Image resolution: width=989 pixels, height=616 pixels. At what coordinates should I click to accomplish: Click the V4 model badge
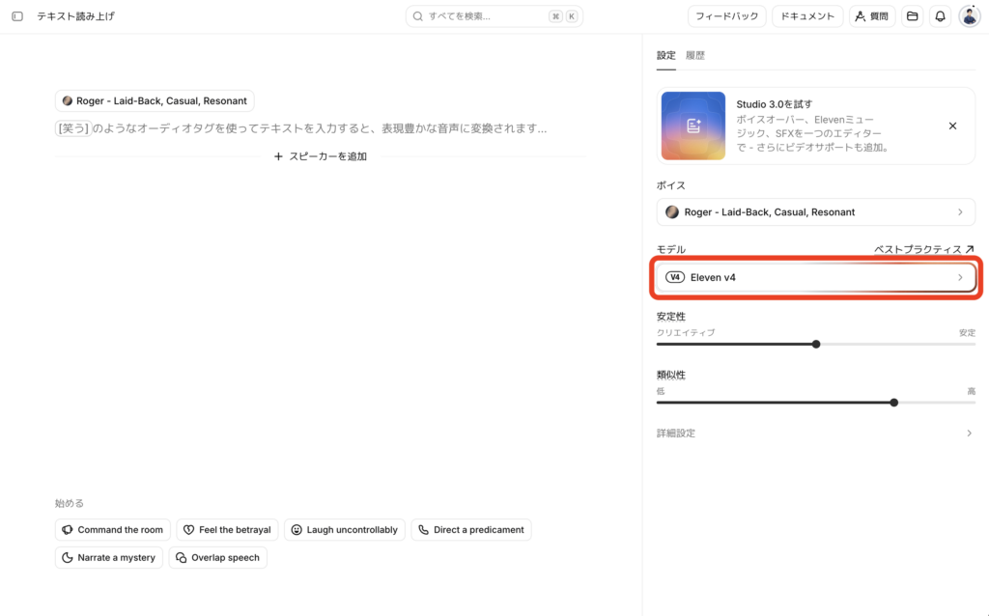[675, 277]
